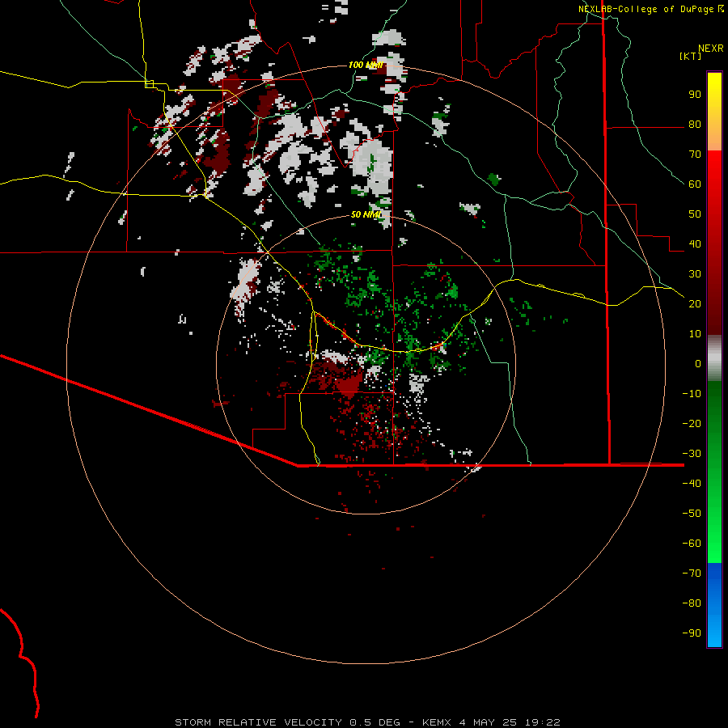Click the 80 value on the velocity scale
The height and width of the screenshot is (728, 728).
coord(695,124)
